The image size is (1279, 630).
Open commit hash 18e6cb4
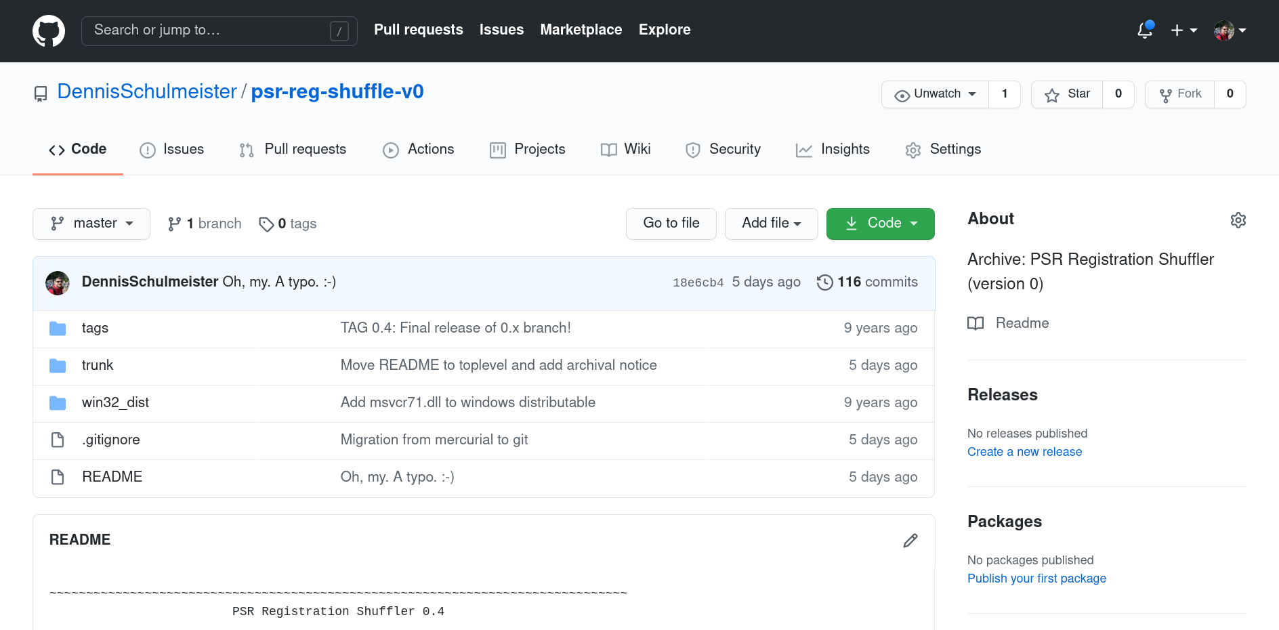[698, 282]
